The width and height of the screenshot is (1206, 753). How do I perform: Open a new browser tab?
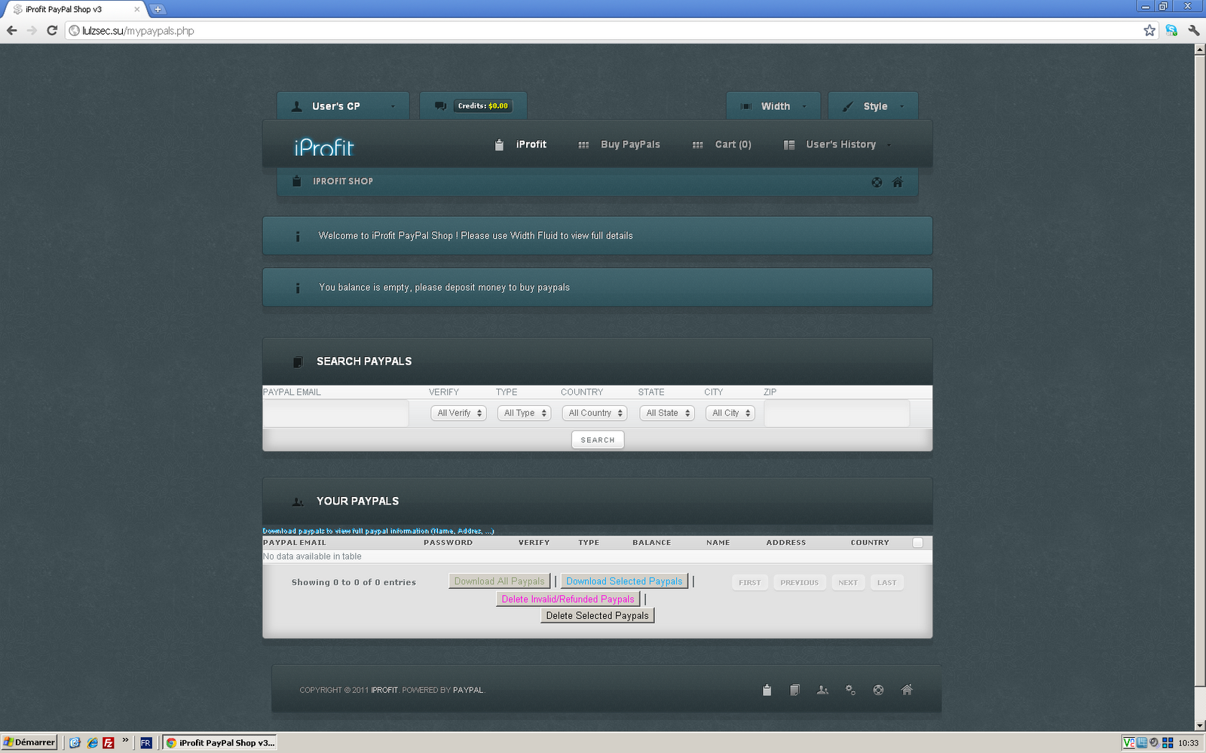(158, 10)
